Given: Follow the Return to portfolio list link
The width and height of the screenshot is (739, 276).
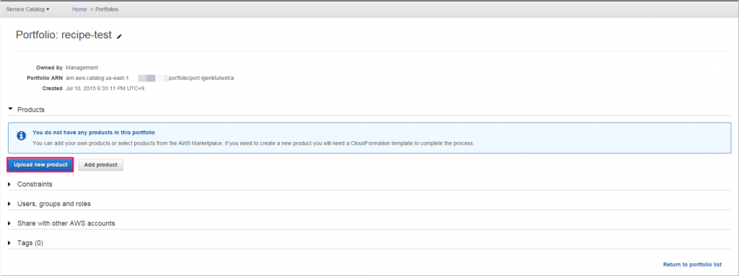Looking at the screenshot, I should click(692, 264).
